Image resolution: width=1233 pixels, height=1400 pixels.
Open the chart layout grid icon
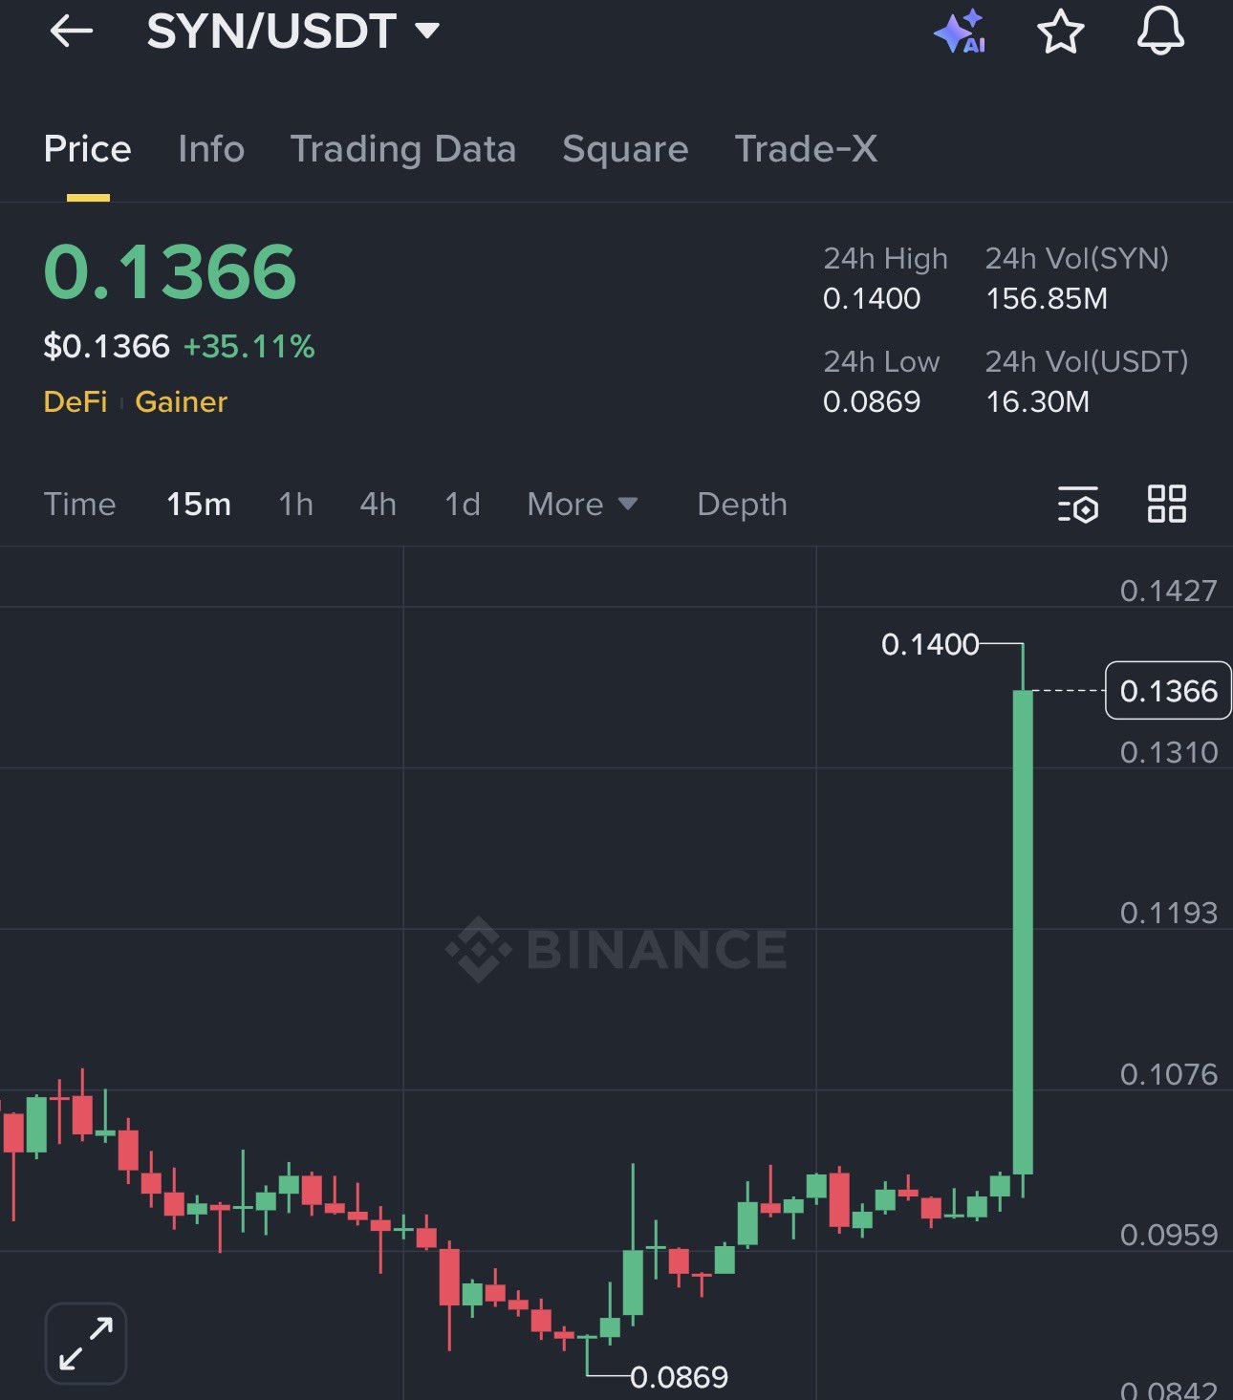click(x=1166, y=504)
